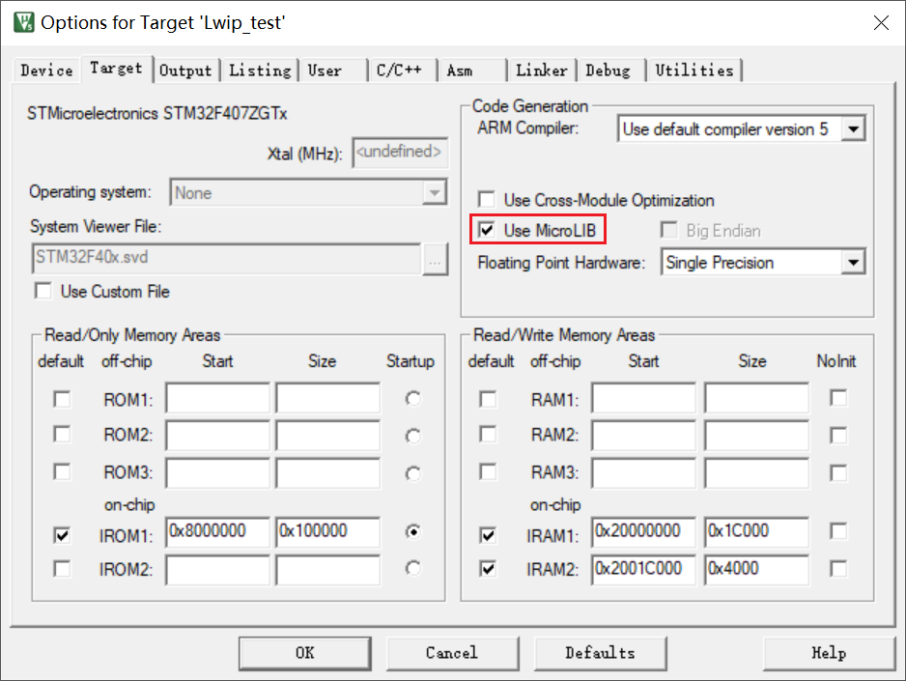Edit the IRAM2 Size value 0x4000

point(757,570)
